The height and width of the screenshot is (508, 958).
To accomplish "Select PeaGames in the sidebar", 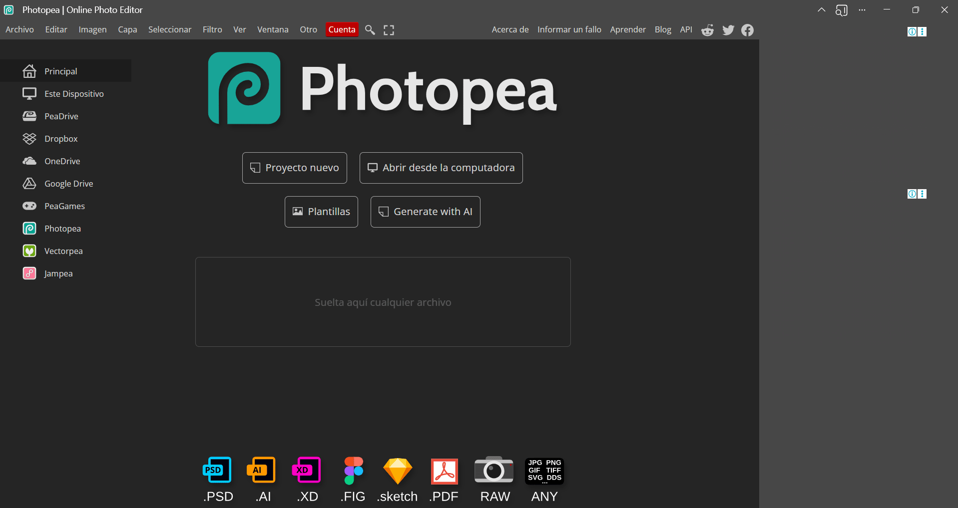I will [x=65, y=206].
